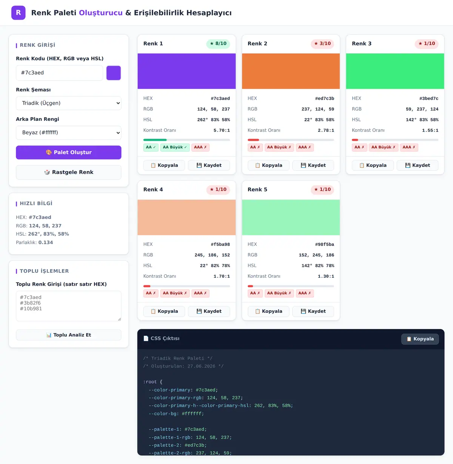The image size is (453, 464).
Task: Click the 3/10 score badge on Renk 2
Action: [322, 44]
